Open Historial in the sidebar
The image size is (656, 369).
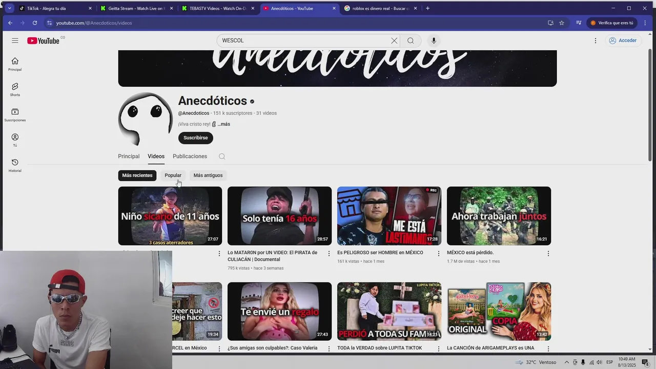coord(15,165)
